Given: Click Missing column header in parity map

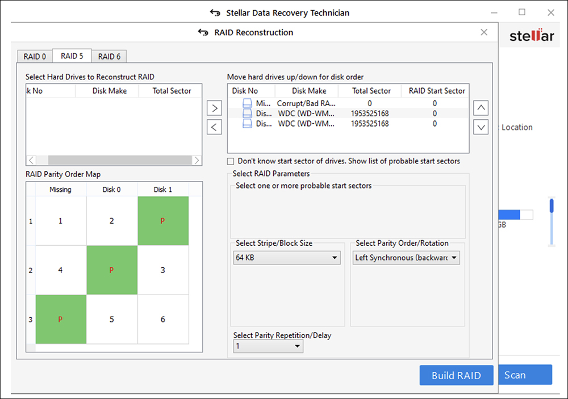Looking at the screenshot, I should tap(61, 190).
